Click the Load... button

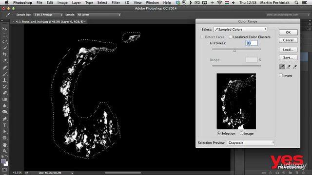(x=288, y=50)
